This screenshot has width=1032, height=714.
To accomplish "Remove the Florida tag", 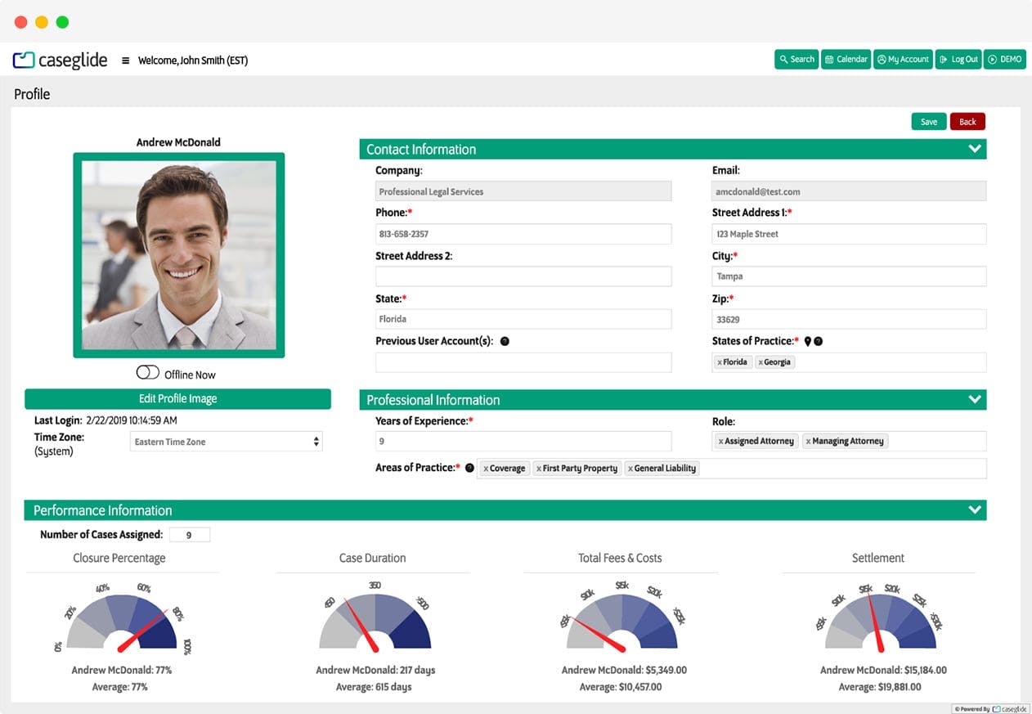I will 720,362.
